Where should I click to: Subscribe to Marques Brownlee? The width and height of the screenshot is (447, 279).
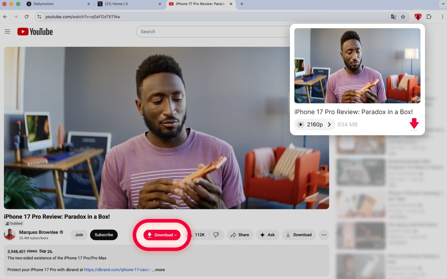(x=104, y=235)
